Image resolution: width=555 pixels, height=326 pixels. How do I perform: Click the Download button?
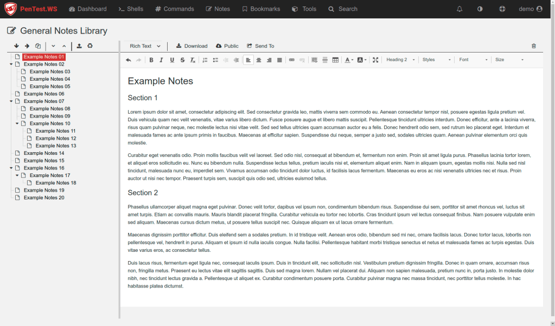pyautogui.click(x=192, y=46)
